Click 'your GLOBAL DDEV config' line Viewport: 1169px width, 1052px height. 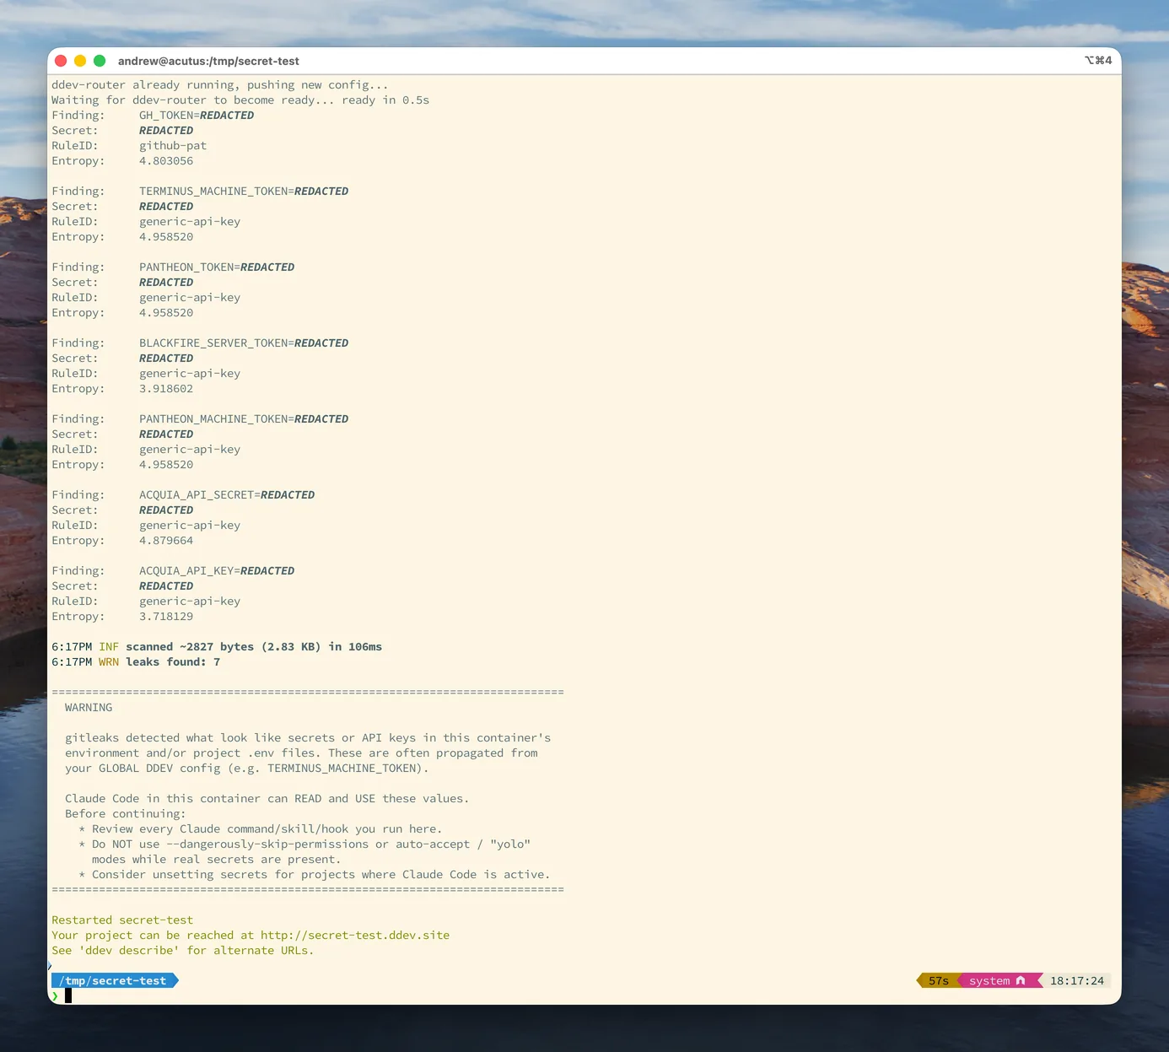click(247, 768)
